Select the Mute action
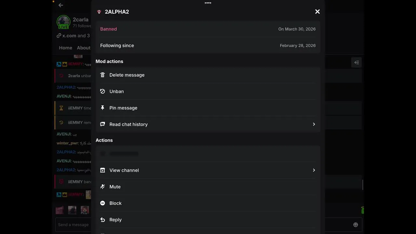 click(115, 187)
